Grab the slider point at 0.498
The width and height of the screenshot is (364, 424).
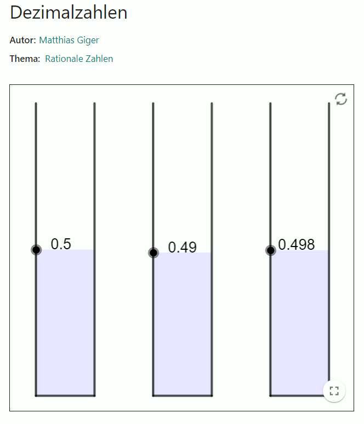(x=271, y=250)
